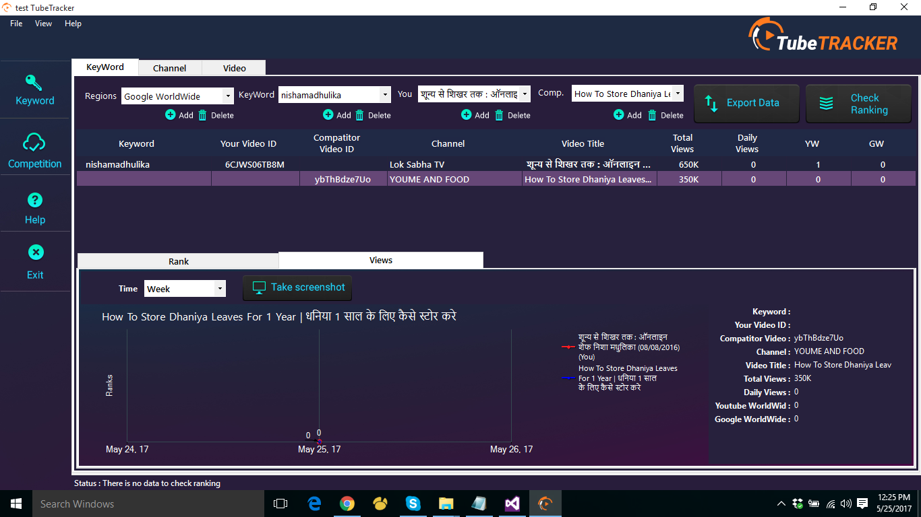Click the plus icon under You dropdown
The image size is (921, 517).
point(466,114)
